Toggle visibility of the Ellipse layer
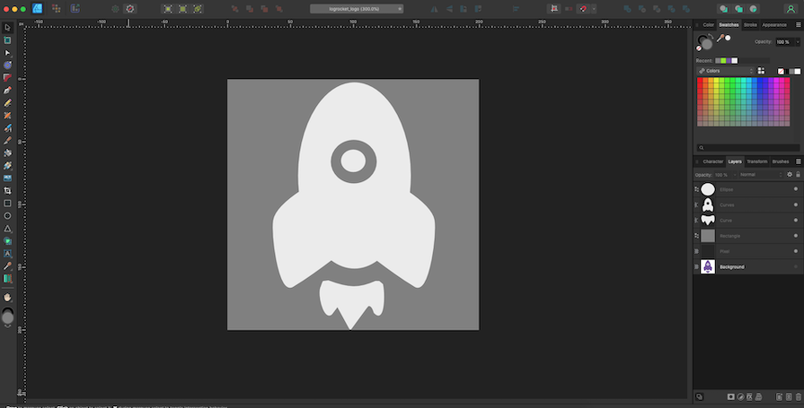This screenshot has height=408, width=804. [x=795, y=189]
